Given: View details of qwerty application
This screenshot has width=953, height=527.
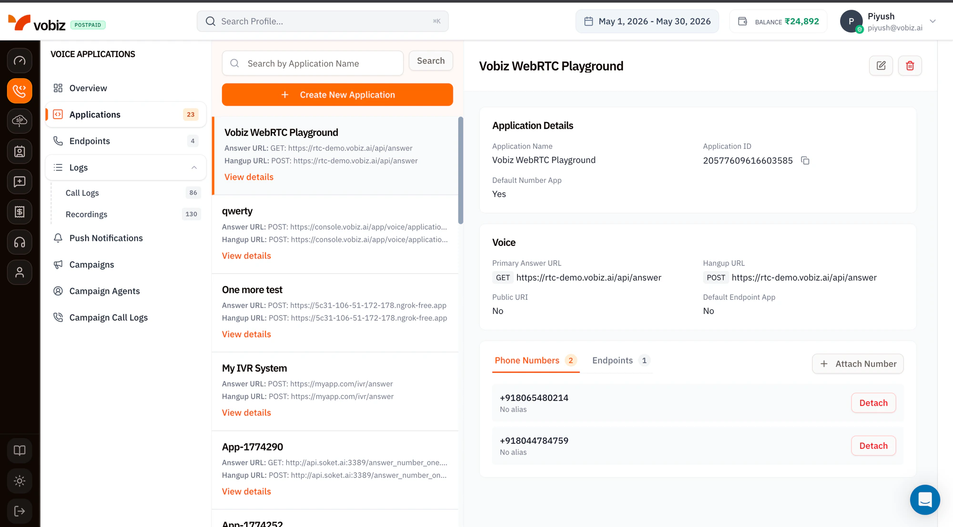Looking at the screenshot, I should click(246, 256).
